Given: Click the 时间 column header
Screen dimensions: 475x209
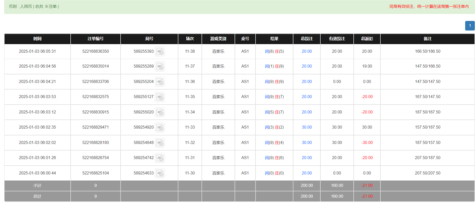Looking at the screenshot, I should click(x=37, y=39).
